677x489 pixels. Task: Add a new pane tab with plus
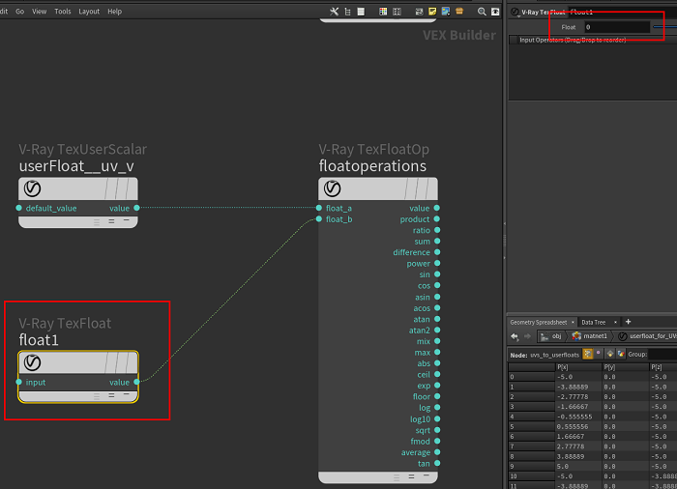[629, 322]
